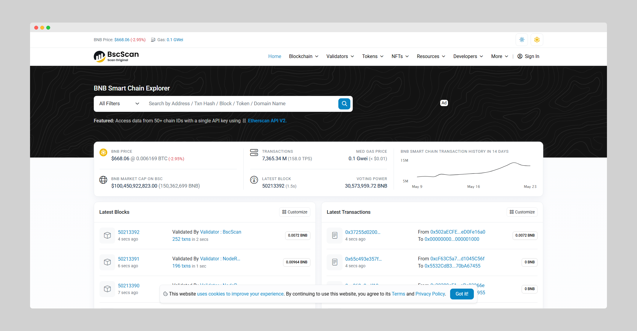Screen dimensions: 637x331
Task: Click the search address input field
Action: pos(241,104)
